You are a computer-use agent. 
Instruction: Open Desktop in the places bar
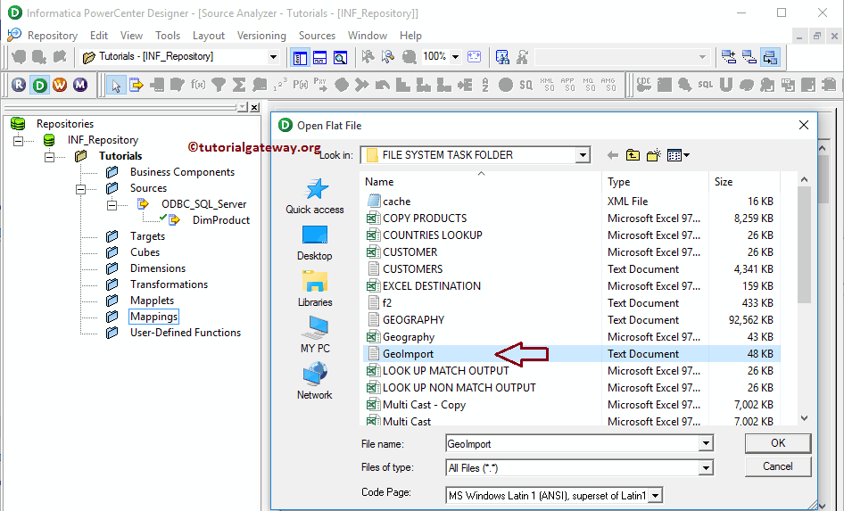point(315,243)
